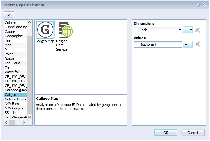Open the Dimensions Pick dropdown
The height and width of the screenshot is (141, 210).
click(158, 30)
